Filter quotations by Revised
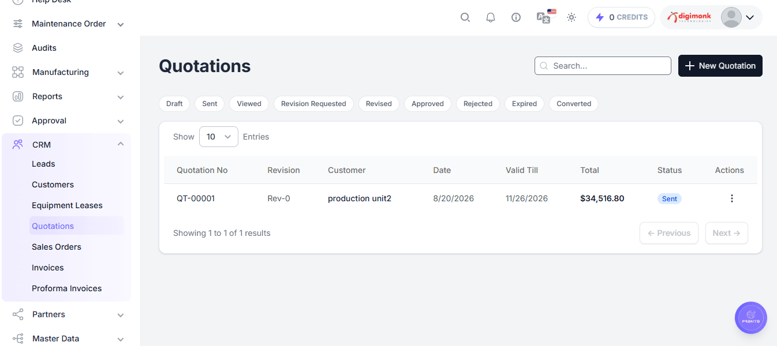Image resolution: width=777 pixels, height=346 pixels. pos(379,104)
